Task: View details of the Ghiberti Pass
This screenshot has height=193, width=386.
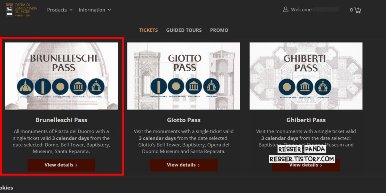Action: (306, 165)
